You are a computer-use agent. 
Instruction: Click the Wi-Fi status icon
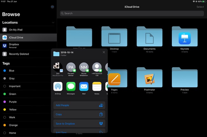point(194,2)
